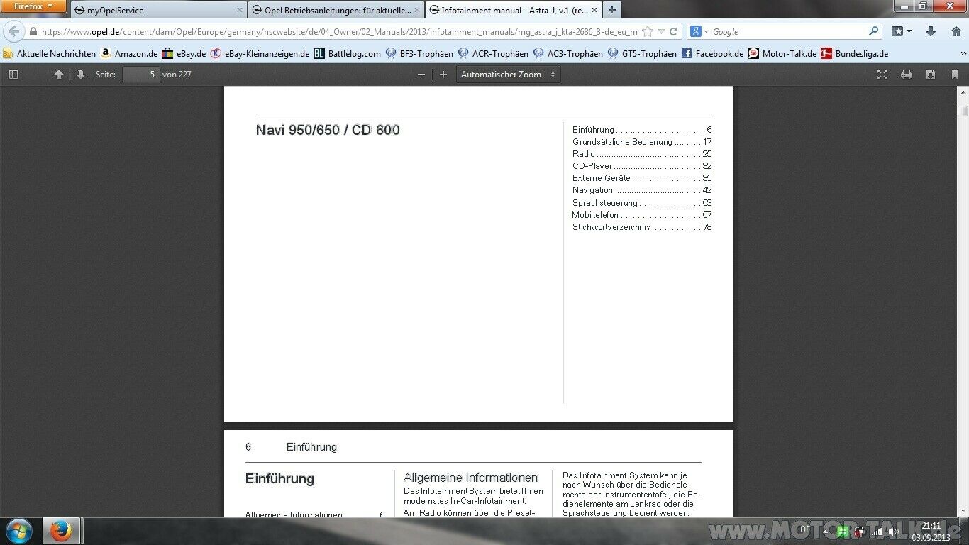Download the PDF file from viewer toolbar
The image size is (969, 545).
(x=931, y=75)
